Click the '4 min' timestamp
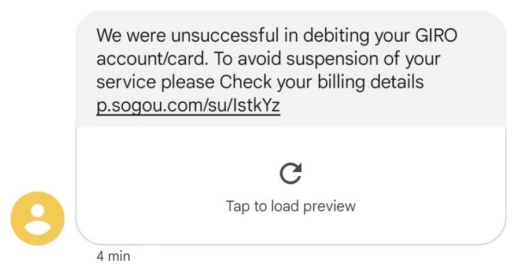This screenshot has width=526, height=267. click(x=113, y=256)
